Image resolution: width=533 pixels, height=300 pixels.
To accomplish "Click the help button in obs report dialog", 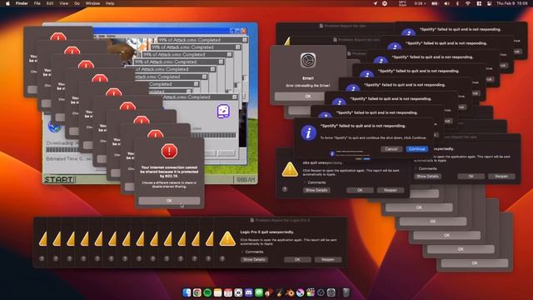I will [x=285, y=189].
